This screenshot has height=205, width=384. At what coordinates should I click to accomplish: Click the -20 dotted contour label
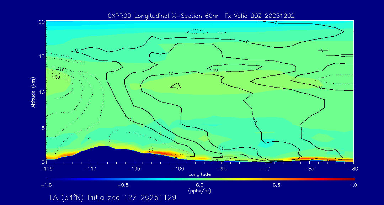56,77
